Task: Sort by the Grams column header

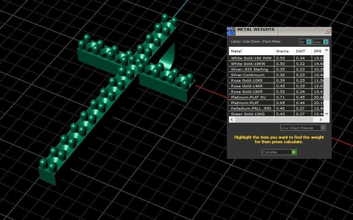Action: [284, 51]
